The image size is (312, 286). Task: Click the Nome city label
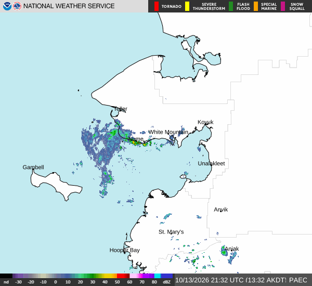(136, 139)
